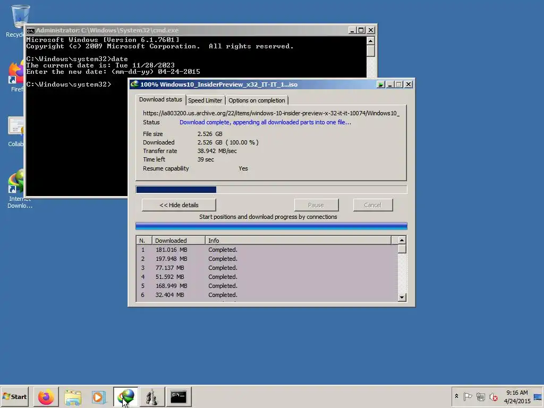Screen dimensions: 544x408
Task: Click the Downloaded column header
Action: [x=178, y=241]
